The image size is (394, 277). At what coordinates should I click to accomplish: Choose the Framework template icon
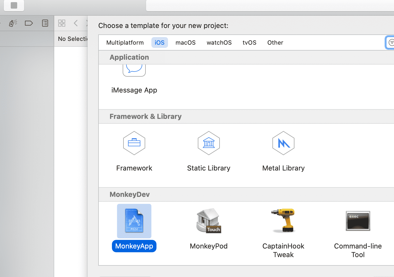pos(134,143)
